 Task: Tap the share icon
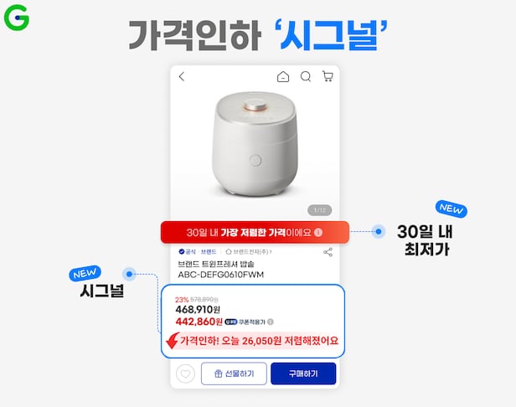tap(328, 252)
